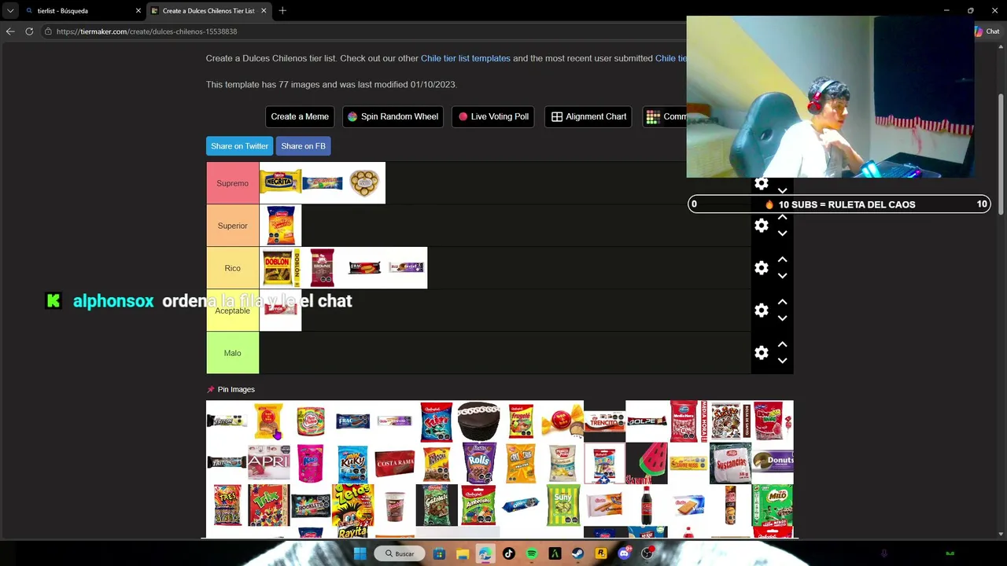Select the Superior tier label

click(233, 226)
